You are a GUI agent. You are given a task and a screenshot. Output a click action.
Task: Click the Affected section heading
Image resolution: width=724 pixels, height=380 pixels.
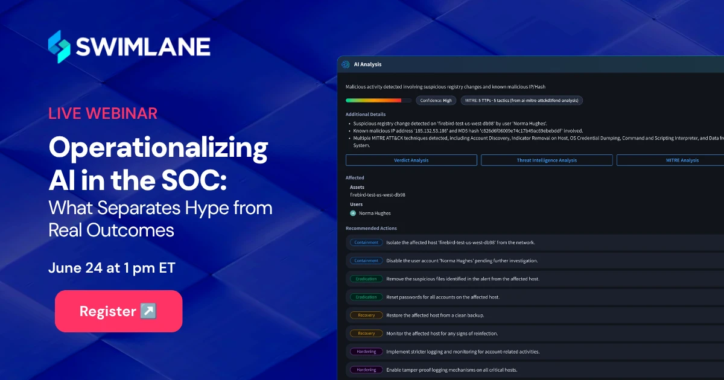[x=355, y=178]
